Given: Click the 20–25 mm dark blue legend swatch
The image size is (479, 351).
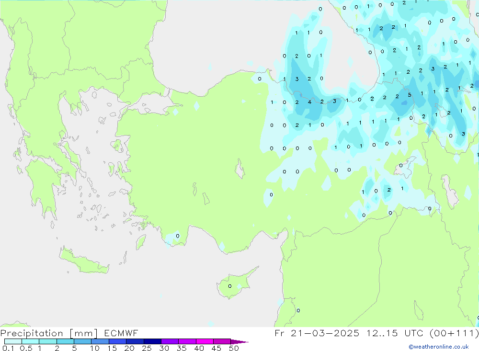Looking at the screenshot, I should (135, 341).
